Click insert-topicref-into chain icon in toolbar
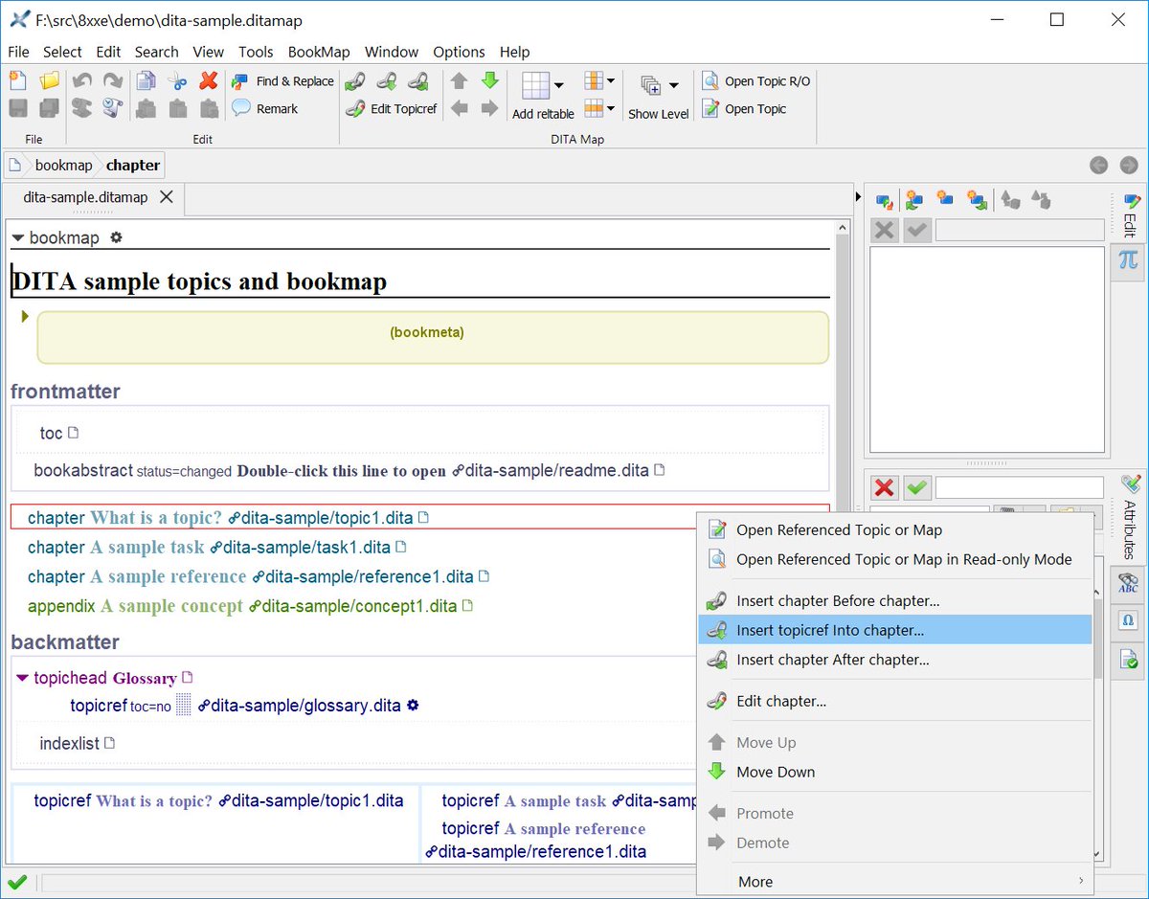This screenshot has width=1149, height=899. 387,81
